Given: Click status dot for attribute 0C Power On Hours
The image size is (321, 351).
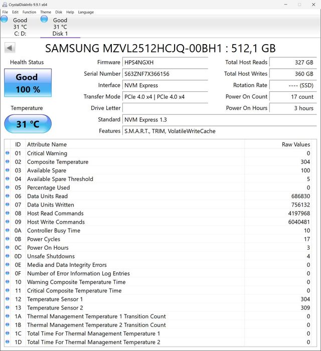Looking at the screenshot, I should click(x=8, y=247).
